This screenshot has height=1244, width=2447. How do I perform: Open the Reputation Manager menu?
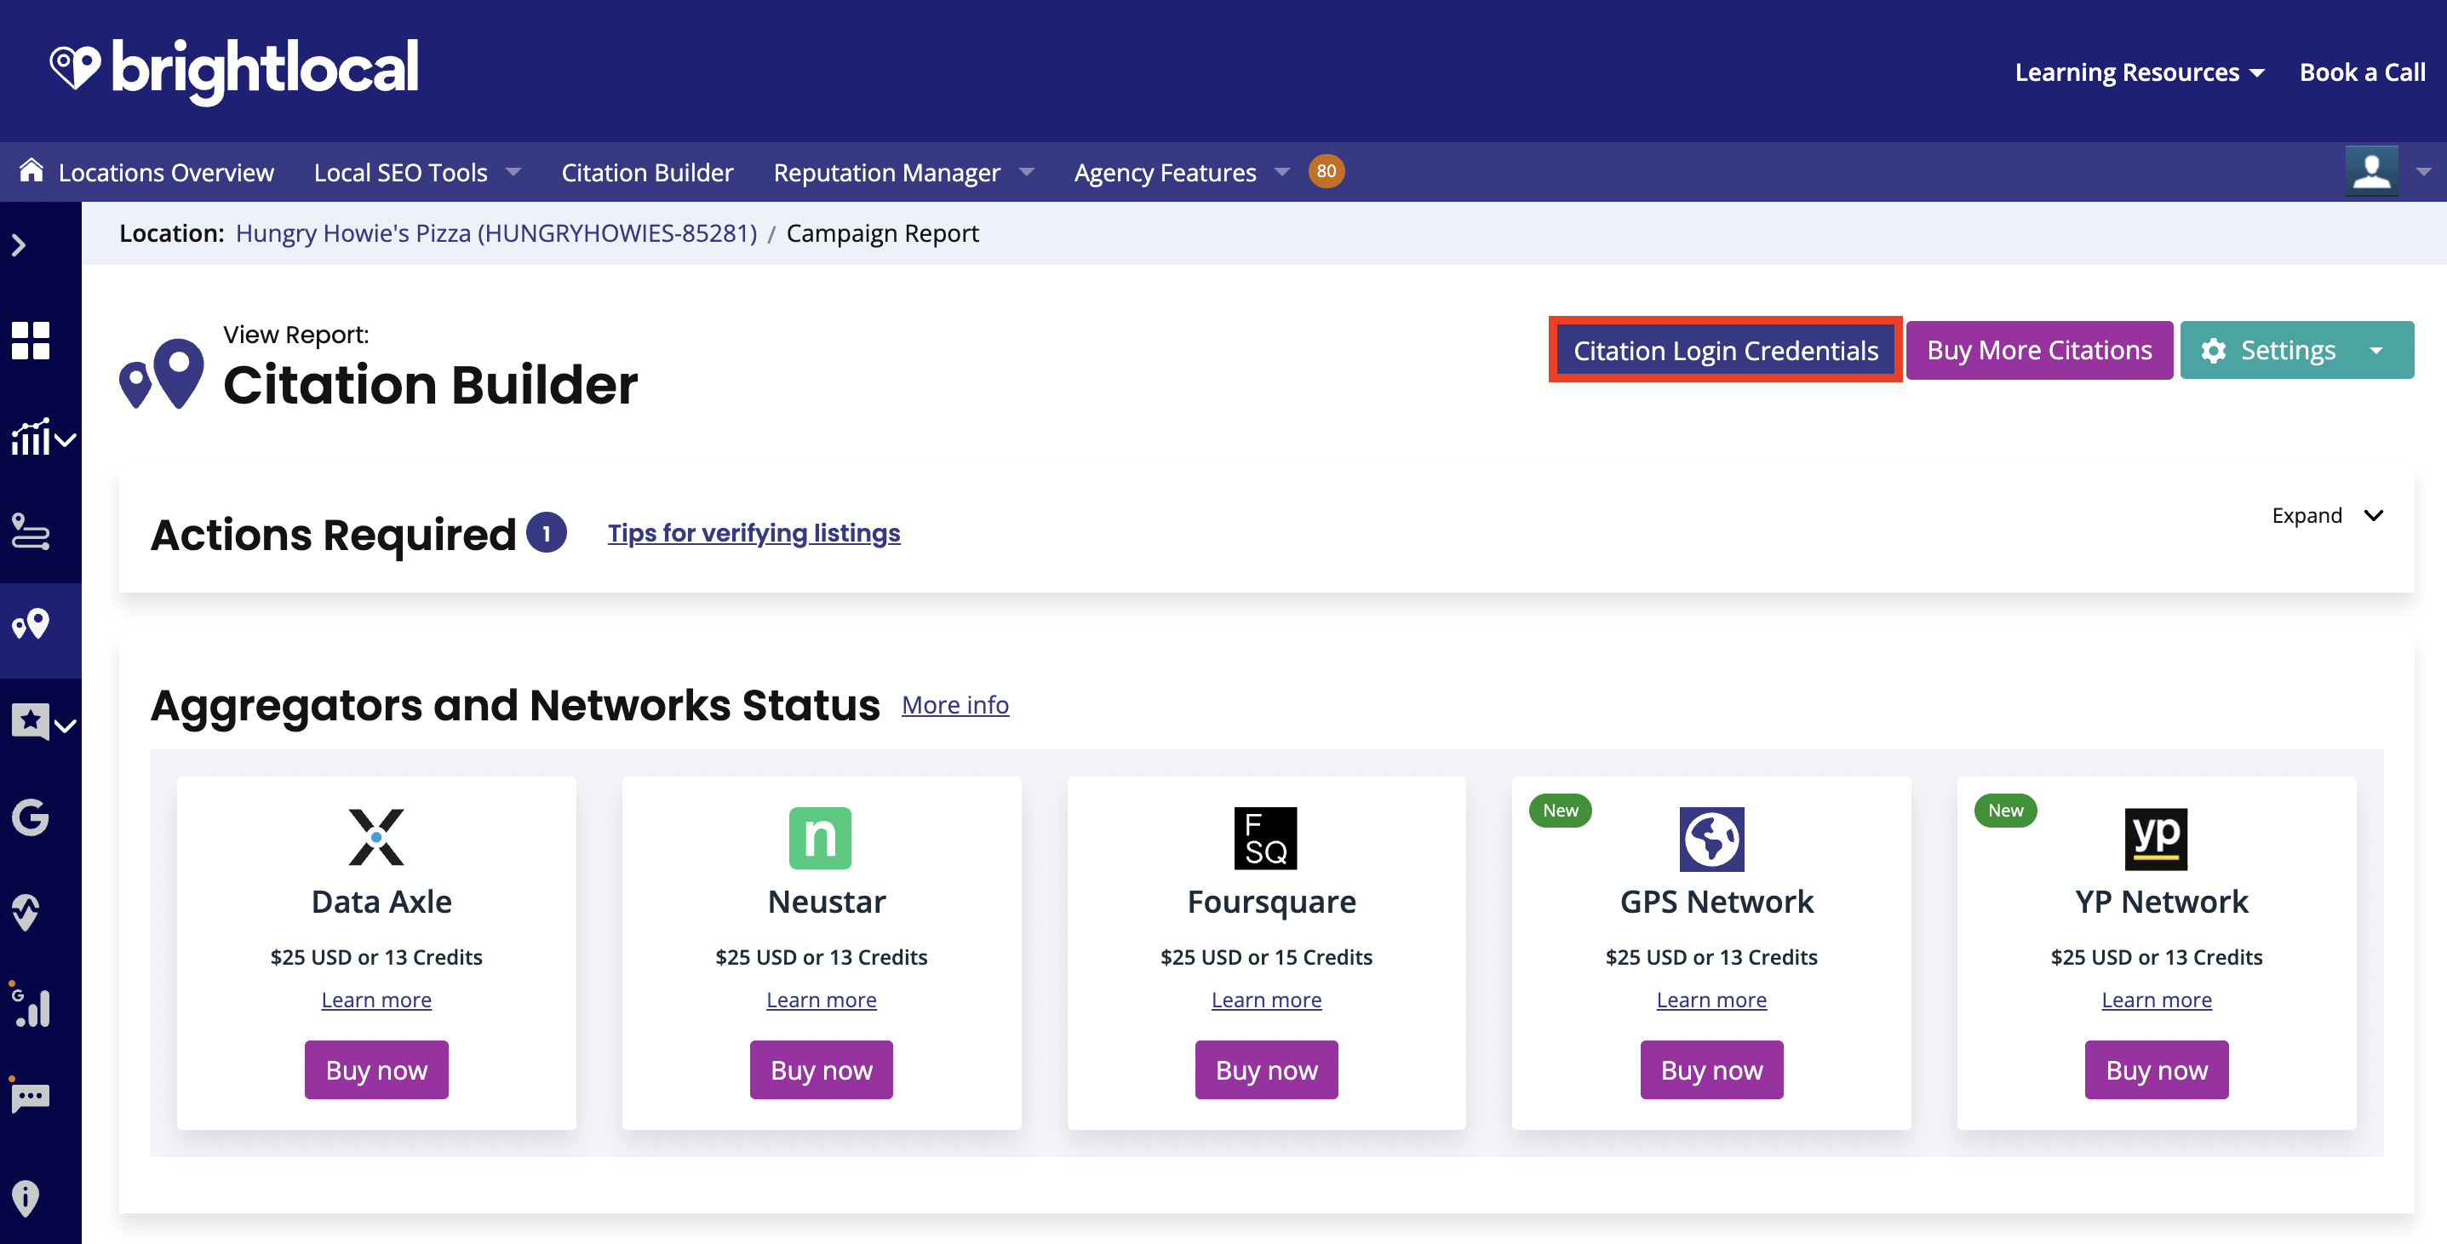pyautogui.click(x=903, y=172)
